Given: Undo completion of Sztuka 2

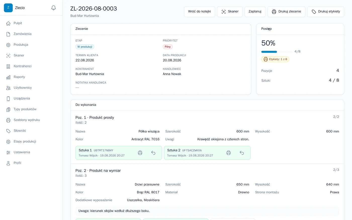Looking at the screenshot, I should click(x=242, y=153).
